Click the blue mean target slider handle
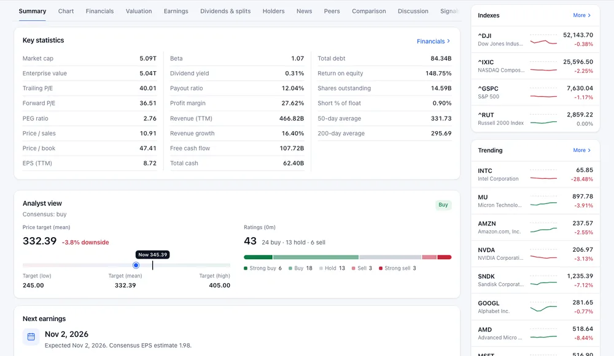Viewport: 614px width, 356px height. (136, 265)
